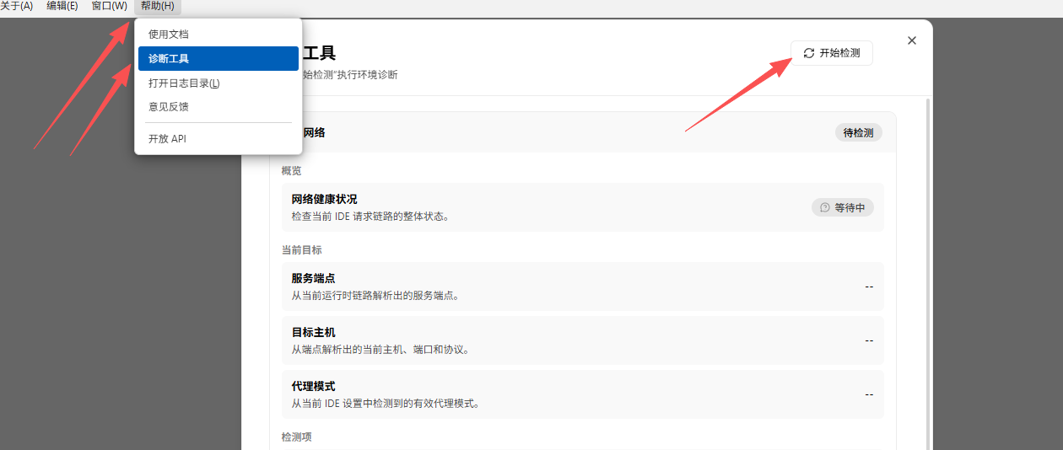Click the 开始检测 button
The width and height of the screenshot is (1063, 450).
click(x=832, y=53)
